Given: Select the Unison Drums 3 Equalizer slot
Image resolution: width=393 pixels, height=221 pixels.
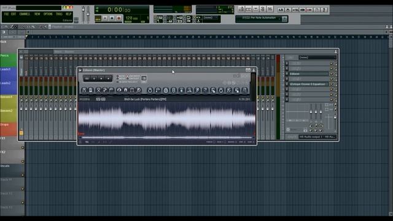Looking at the screenshot, I should click(309, 84).
